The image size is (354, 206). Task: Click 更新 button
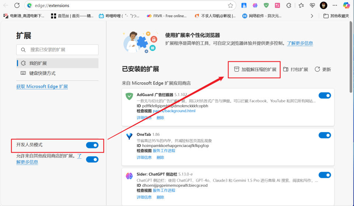click(323, 69)
